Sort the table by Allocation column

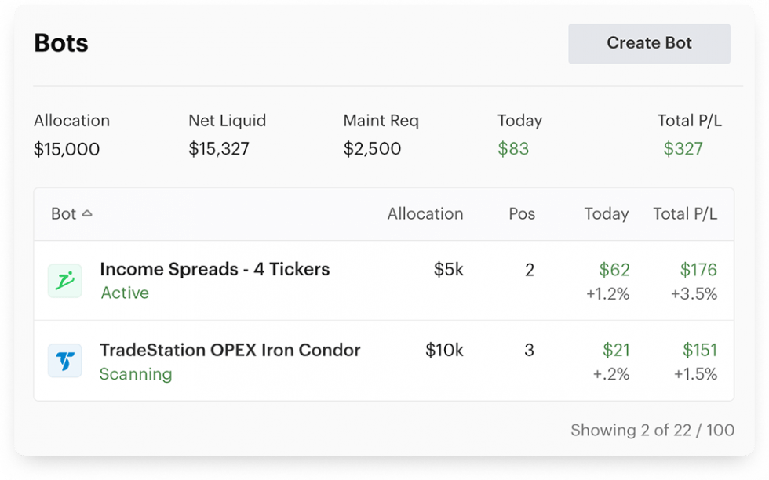pos(425,213)
